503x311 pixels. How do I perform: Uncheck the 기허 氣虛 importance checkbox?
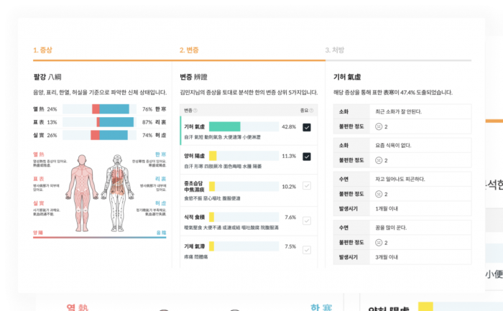click(x=307, y=127)
